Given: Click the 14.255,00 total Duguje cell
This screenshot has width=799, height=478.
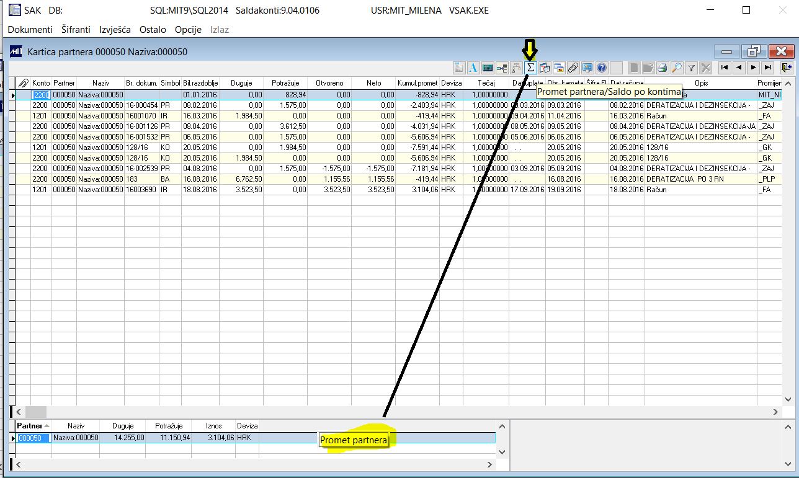Looking at the screenshot, I should [x=123, y=438].
